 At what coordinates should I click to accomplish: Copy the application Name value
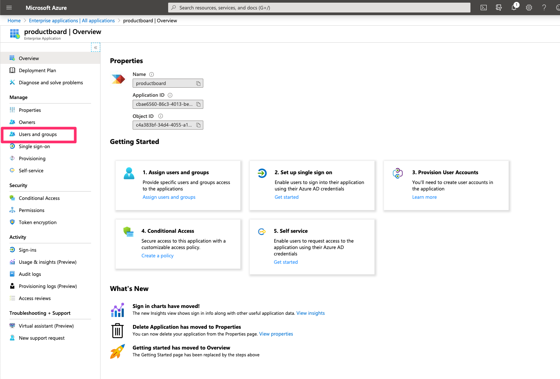(198, 84)
